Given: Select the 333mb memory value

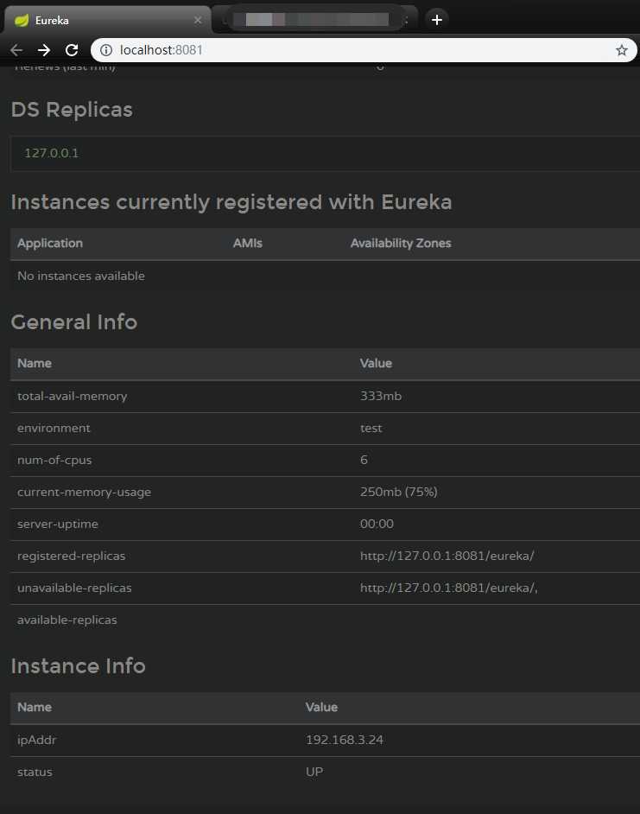Looking at the screenshot, I should click(381, 396).
